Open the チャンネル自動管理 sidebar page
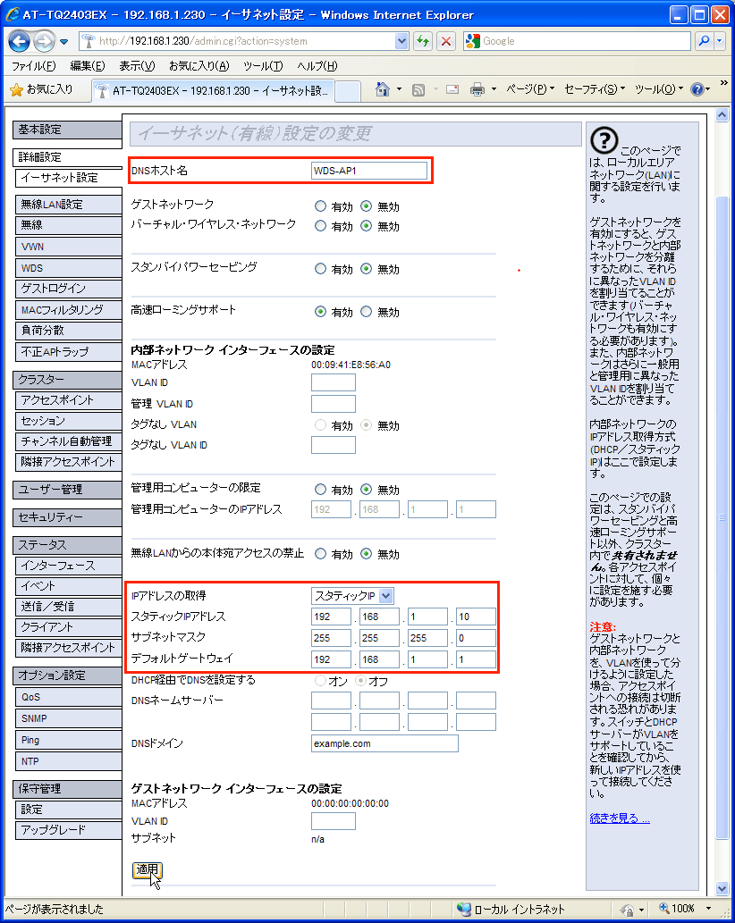The width and height of the screenshot is (735, 923). click(68, 441)
